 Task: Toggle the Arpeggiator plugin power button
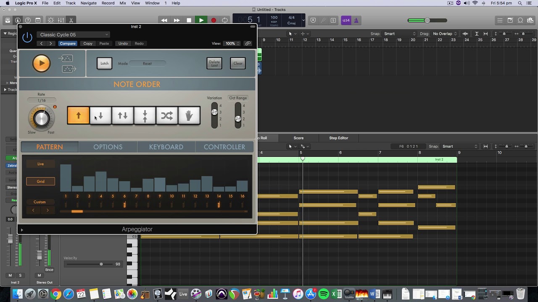[x=27, y=37]
